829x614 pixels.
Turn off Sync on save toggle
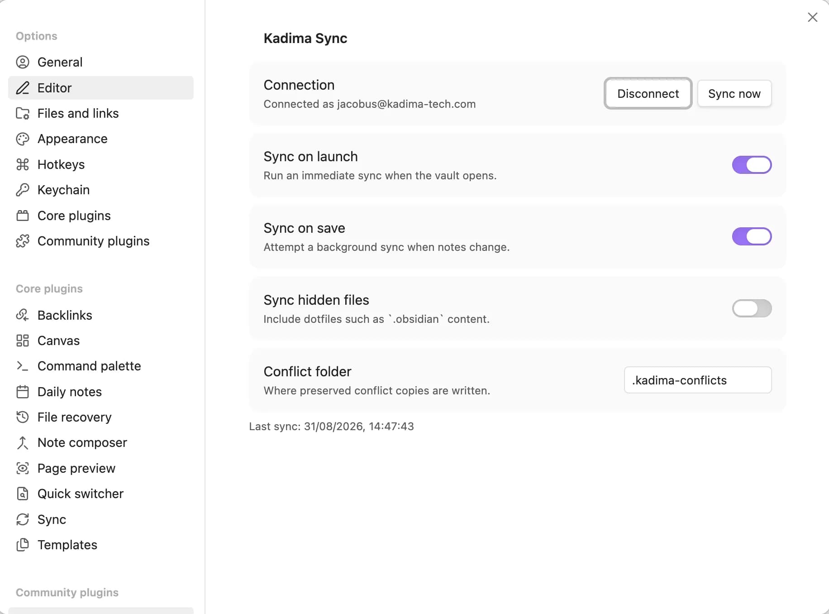click(x=752, y=236)
